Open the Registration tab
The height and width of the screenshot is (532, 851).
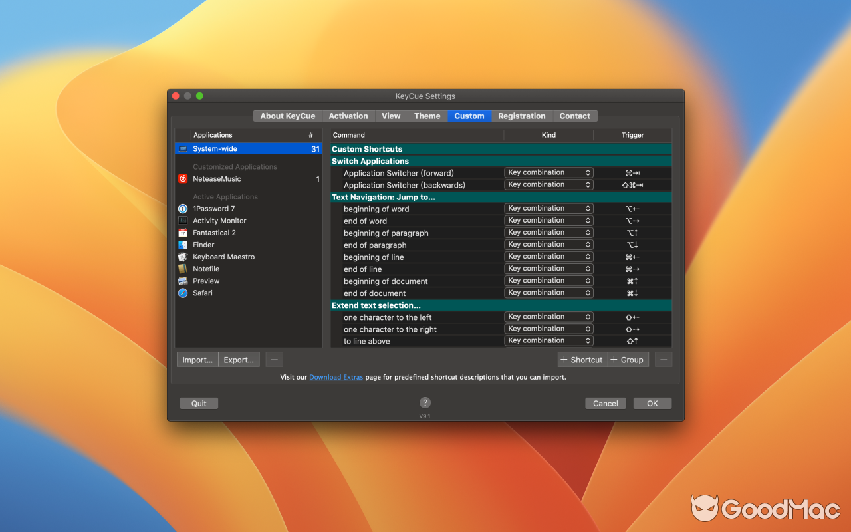pos(522,116)
